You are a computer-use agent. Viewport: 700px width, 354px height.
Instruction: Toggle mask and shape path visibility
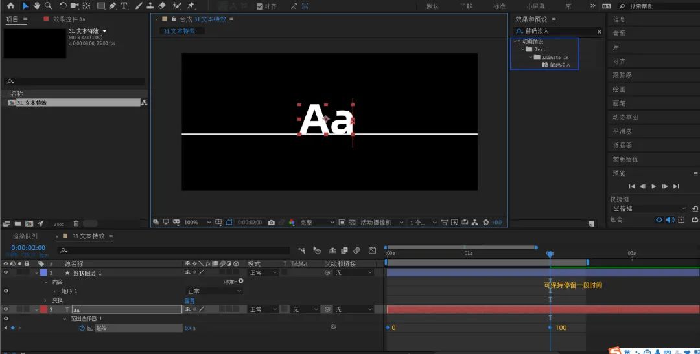point(229,222)
